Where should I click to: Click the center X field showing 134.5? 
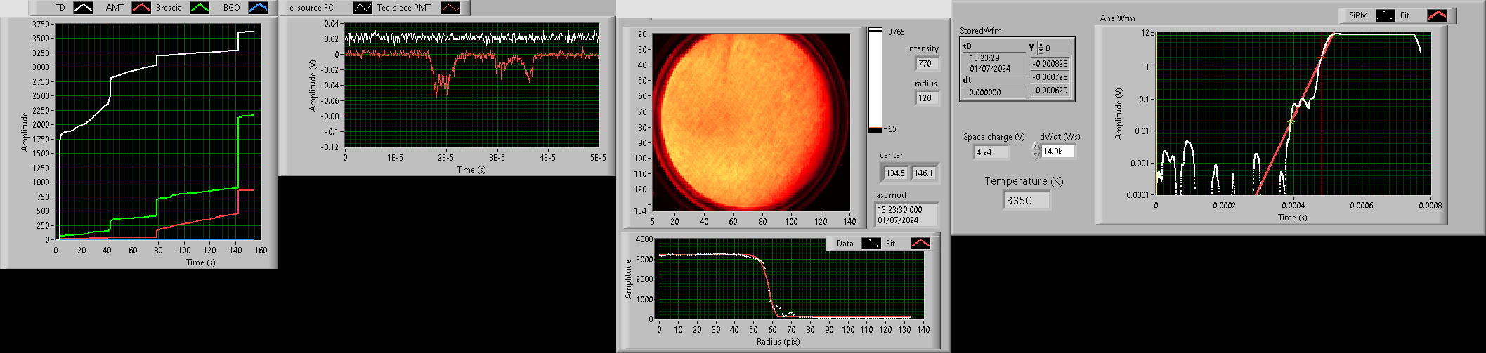click(895, 173)
